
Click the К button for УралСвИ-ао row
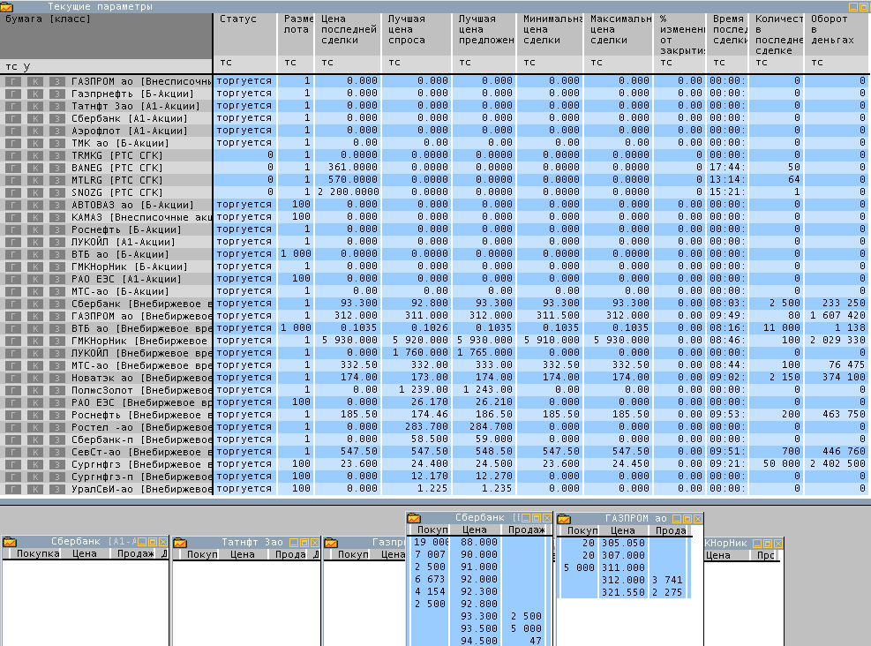[x=35, y=490]
